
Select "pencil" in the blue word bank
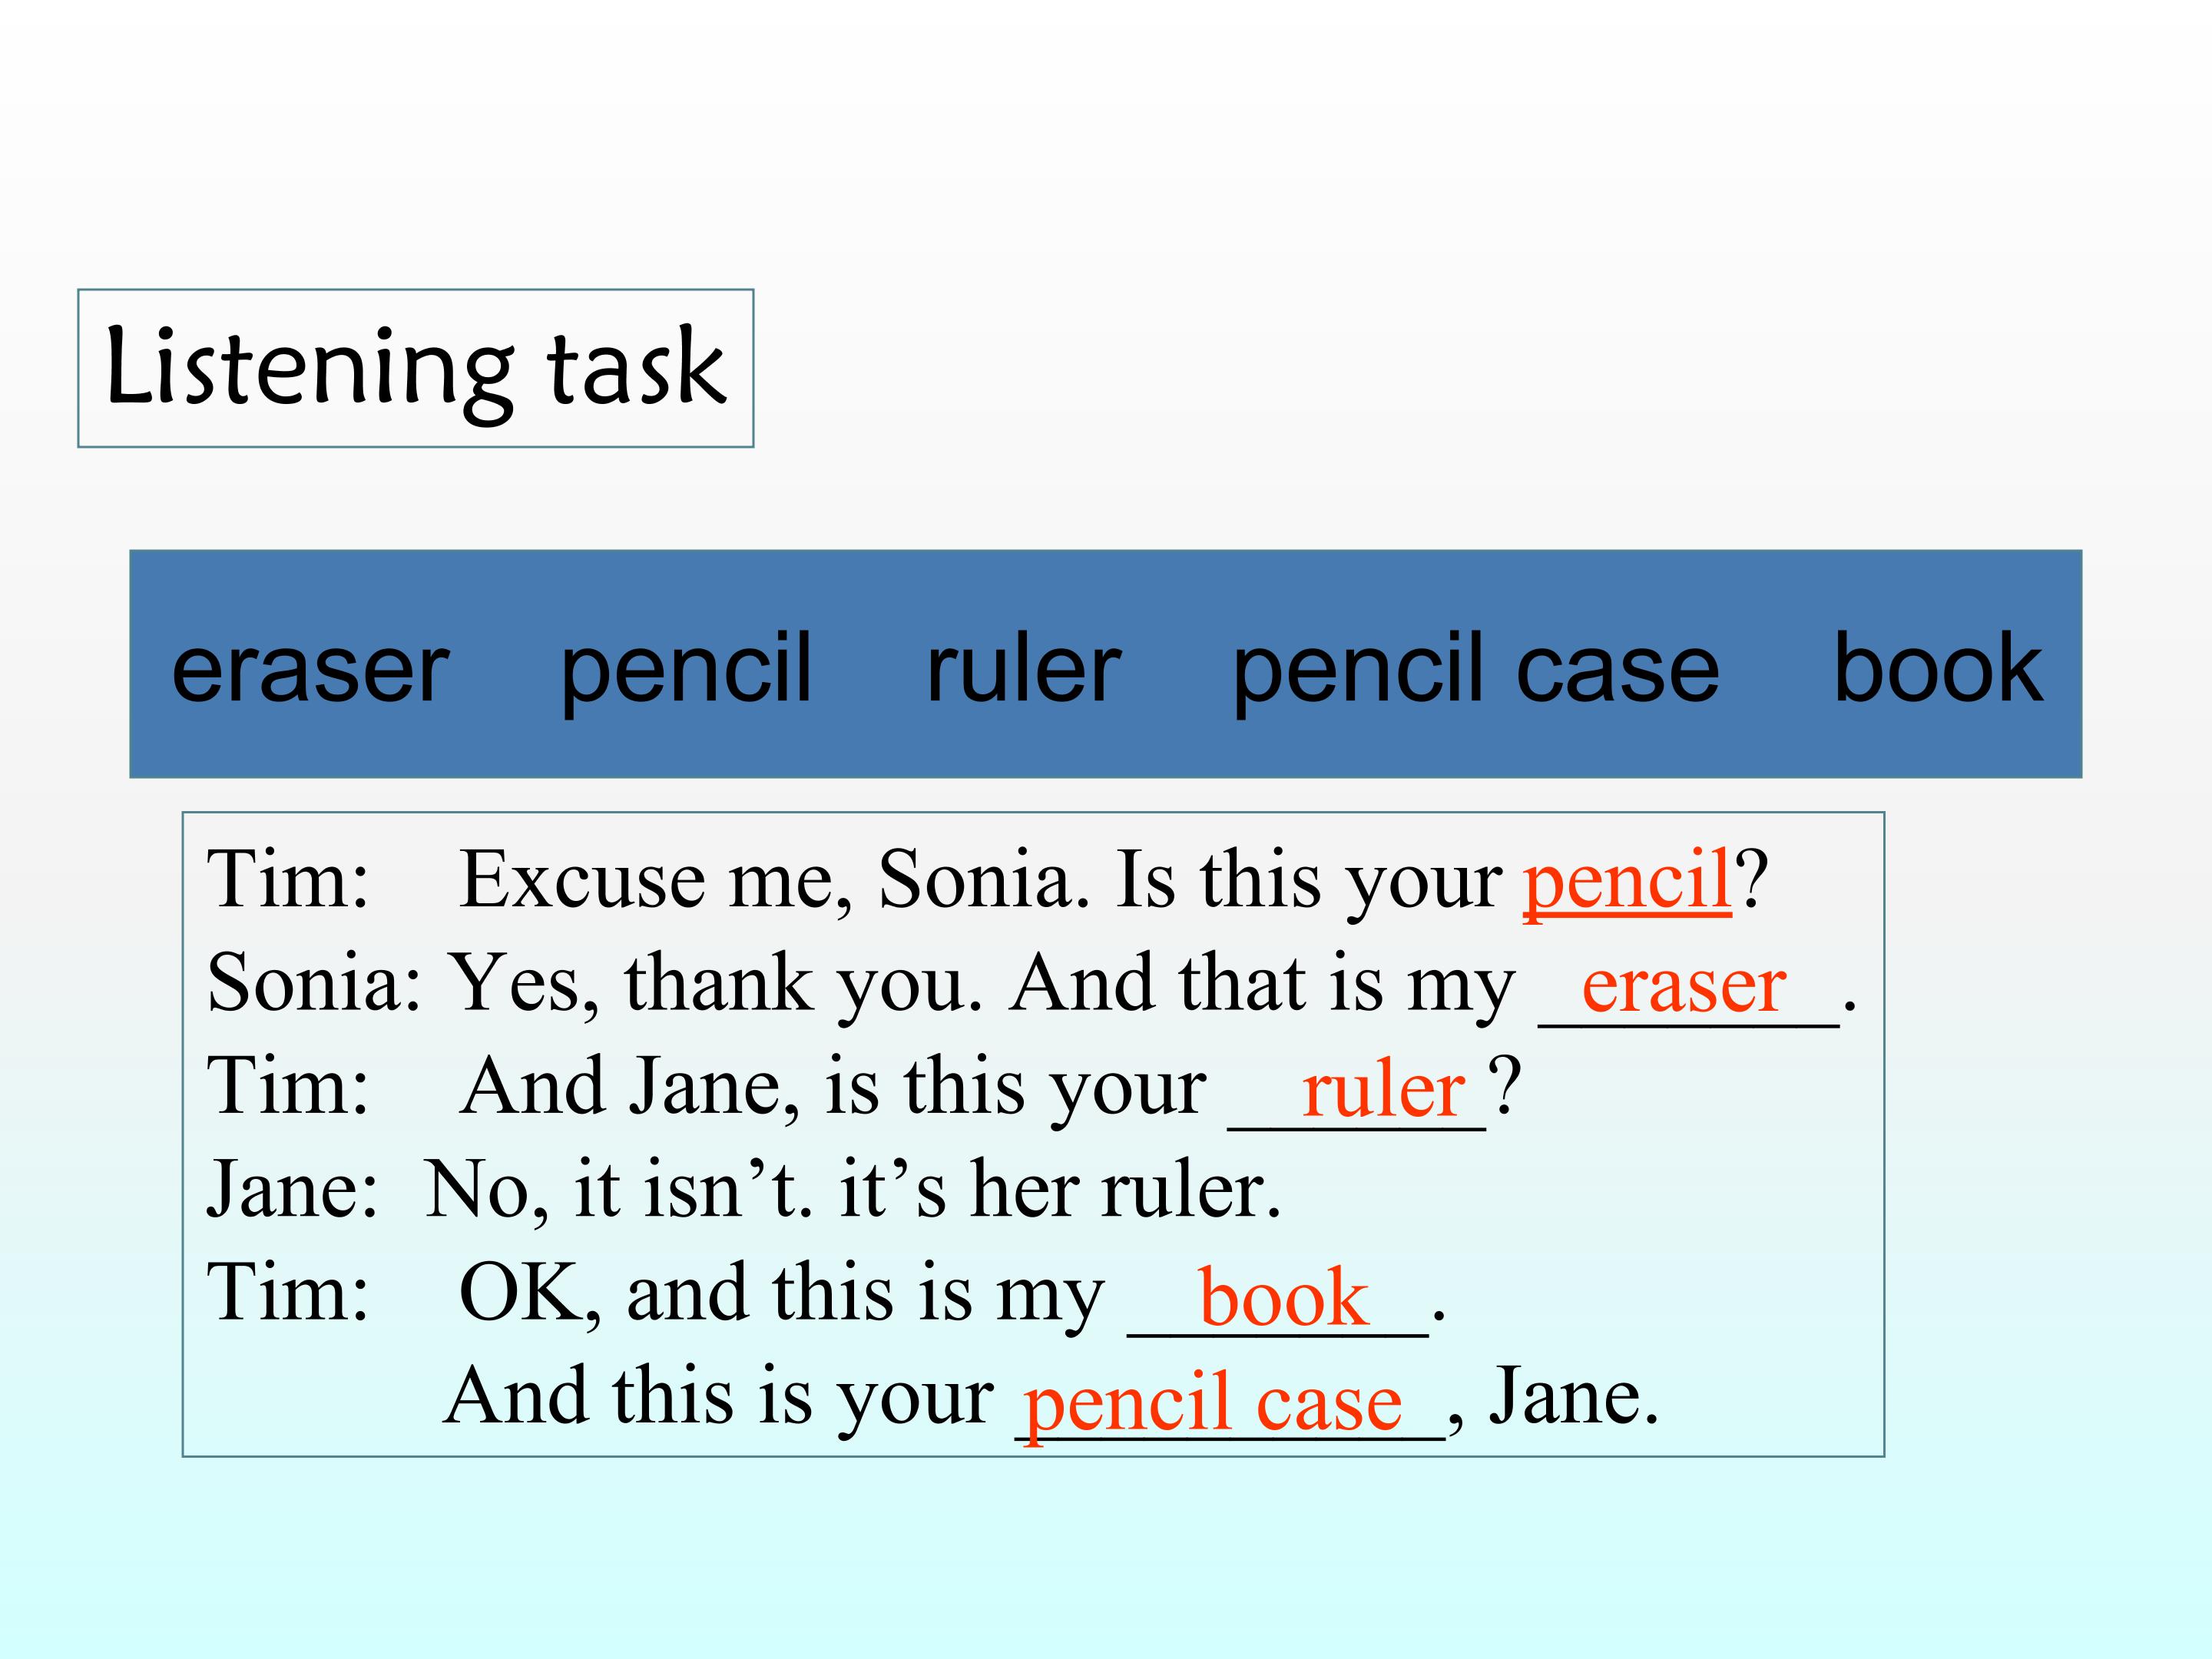[x=685, y=668]
